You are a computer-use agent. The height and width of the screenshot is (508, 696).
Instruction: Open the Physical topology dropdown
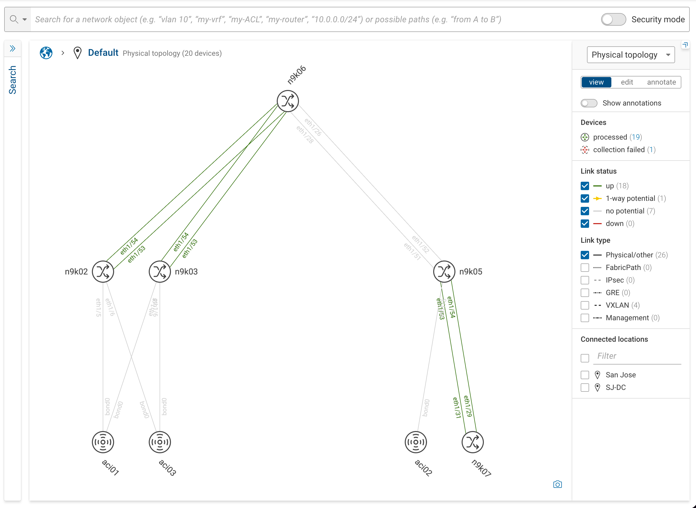pyautogui.click(x=631, y=55)
